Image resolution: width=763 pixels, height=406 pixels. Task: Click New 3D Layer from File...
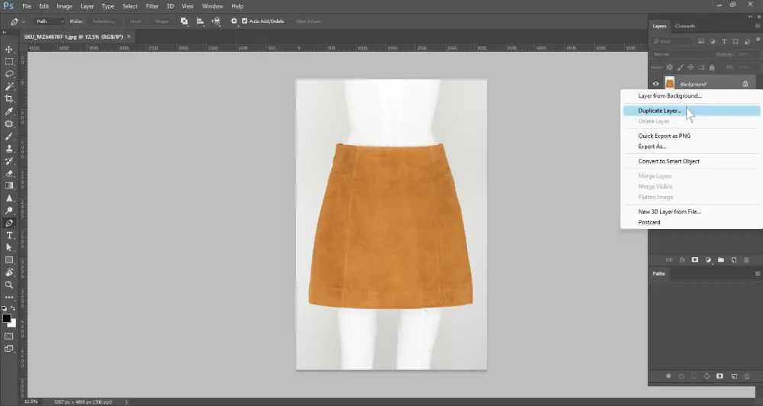669,211
